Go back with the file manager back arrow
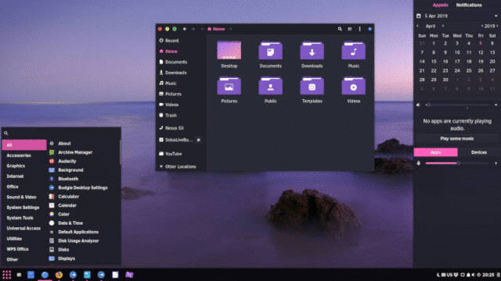This screenshot has width=501, height=281. click(185, 29)
